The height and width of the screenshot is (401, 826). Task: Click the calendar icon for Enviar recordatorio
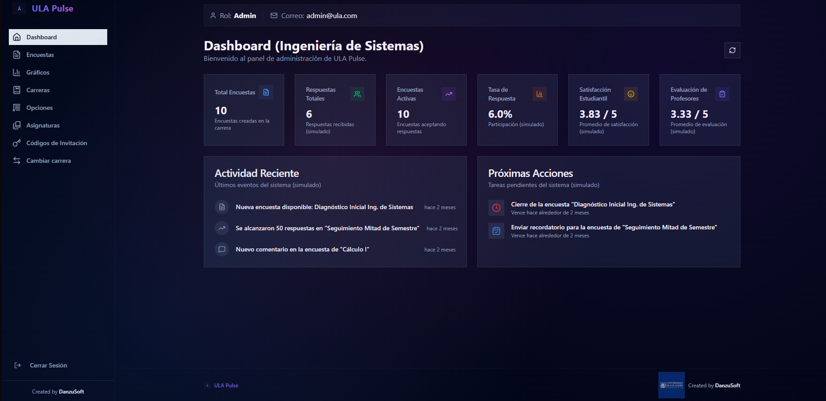[496, 231]
